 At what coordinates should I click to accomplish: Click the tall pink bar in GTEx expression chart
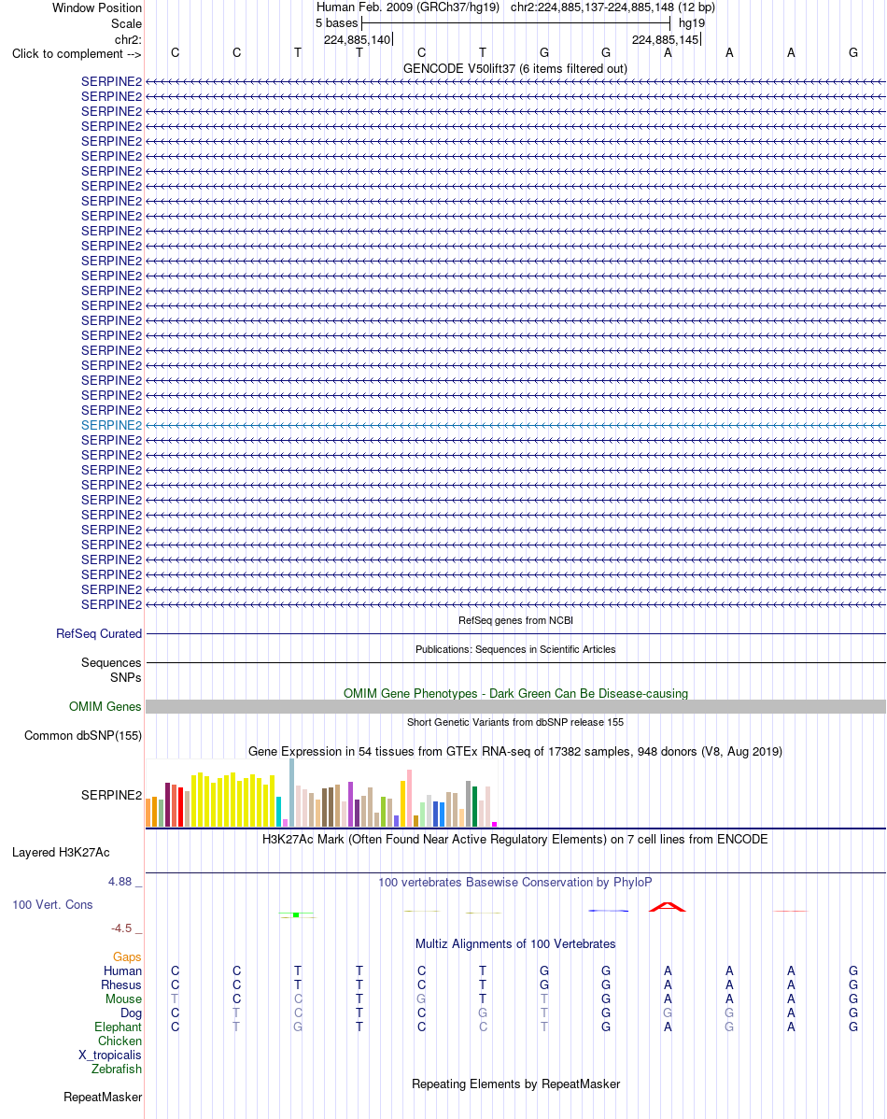(409, 799)
